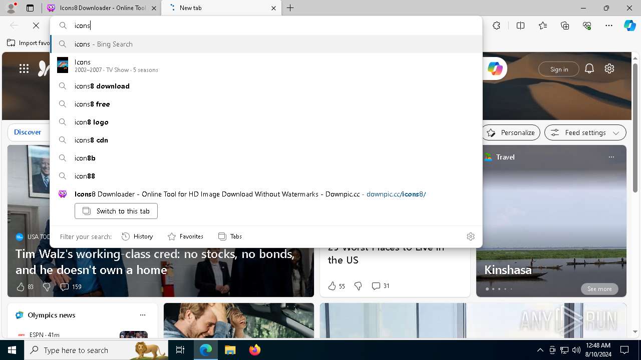
Task: Open Olympics news more options
Action: click(x=143, y=315)
